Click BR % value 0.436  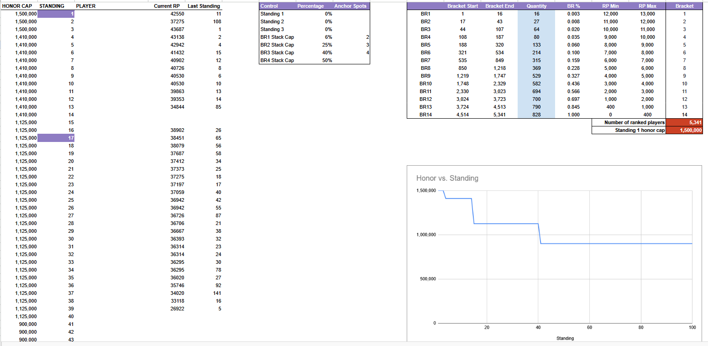click(x=573, y=84)
